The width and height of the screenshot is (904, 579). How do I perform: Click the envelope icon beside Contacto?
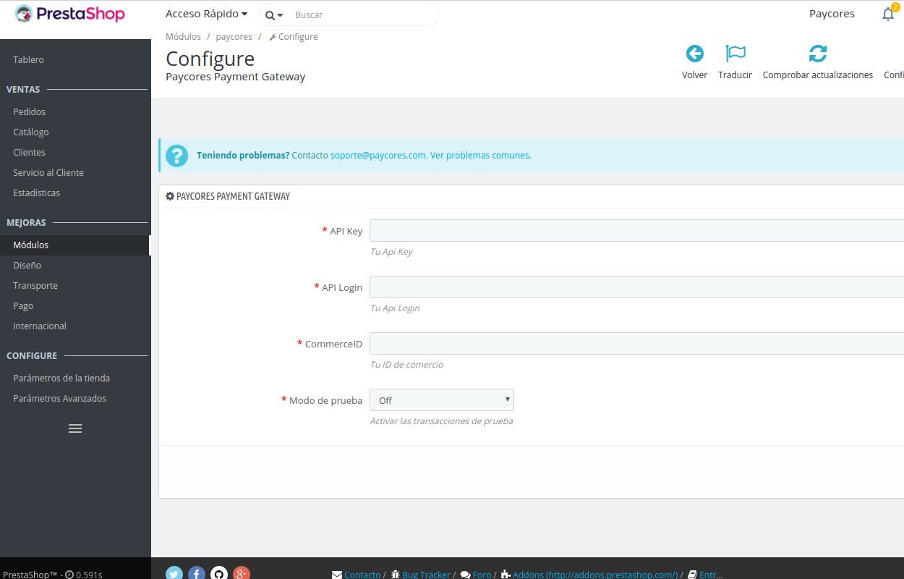click(x=337, y=575)
